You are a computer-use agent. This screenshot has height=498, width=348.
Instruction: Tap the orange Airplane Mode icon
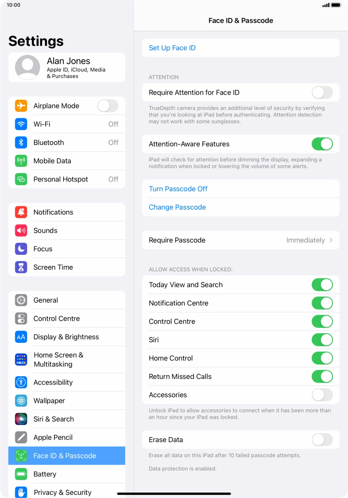click(x=21, y=106)
